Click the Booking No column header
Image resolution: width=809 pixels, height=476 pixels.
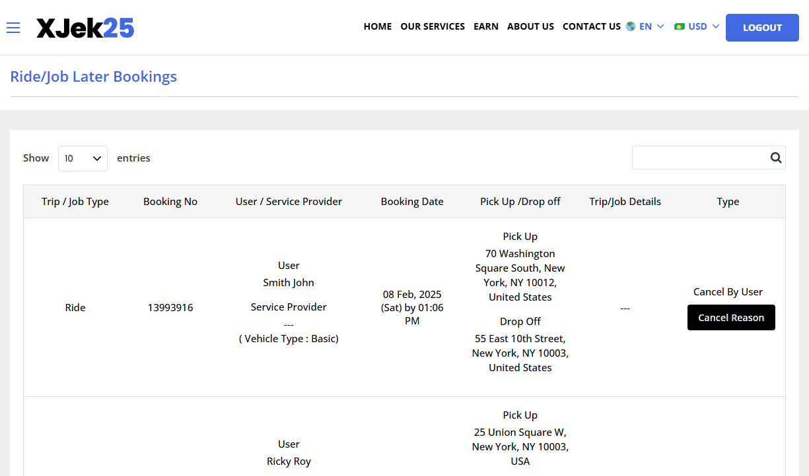pos(170,201)
